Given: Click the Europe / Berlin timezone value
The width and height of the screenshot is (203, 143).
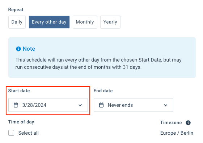Looking at the screenshot, I should [x=177, y=133].
